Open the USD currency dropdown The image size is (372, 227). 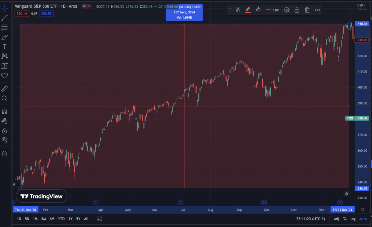coord(361,5)
